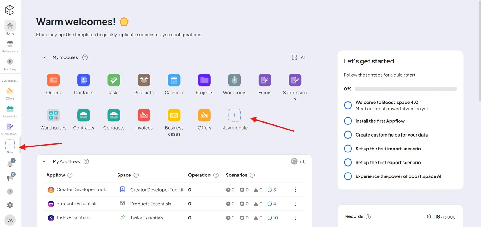Open Business cases sidebar item
The height and width of the screenshot is (227, 481).
click(10, 81)
